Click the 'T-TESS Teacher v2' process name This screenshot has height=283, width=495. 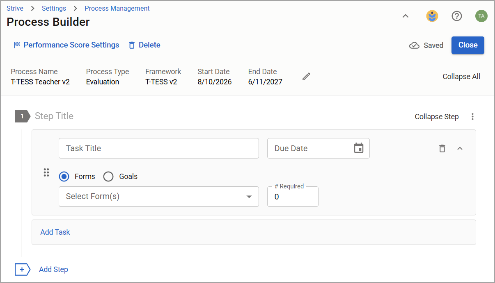pos(40,82)
